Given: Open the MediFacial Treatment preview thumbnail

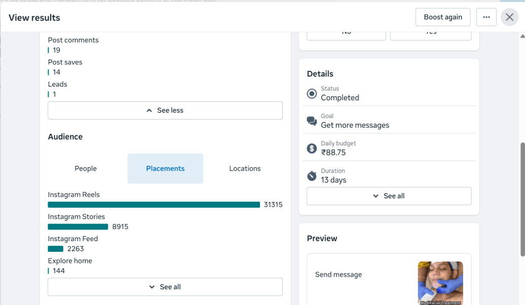Looking at the screenshot, I should pos(440,283).
